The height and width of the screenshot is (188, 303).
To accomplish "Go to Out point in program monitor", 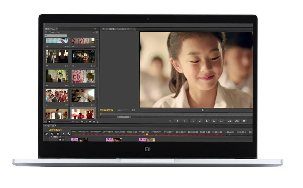I will pyautogui.click(x=221, y=121).
